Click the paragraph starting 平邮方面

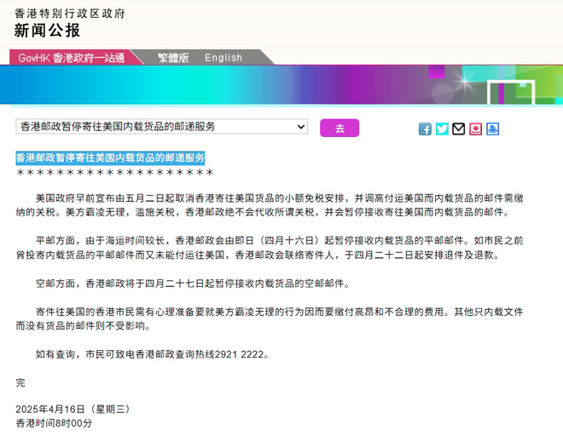tap(270, 248)
